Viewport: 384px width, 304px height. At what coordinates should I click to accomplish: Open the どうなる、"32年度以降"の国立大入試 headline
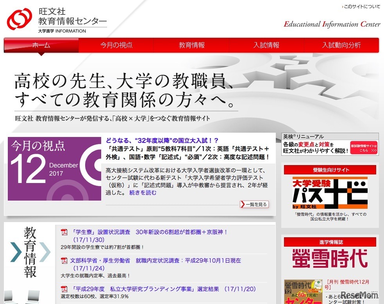(162, 140)
